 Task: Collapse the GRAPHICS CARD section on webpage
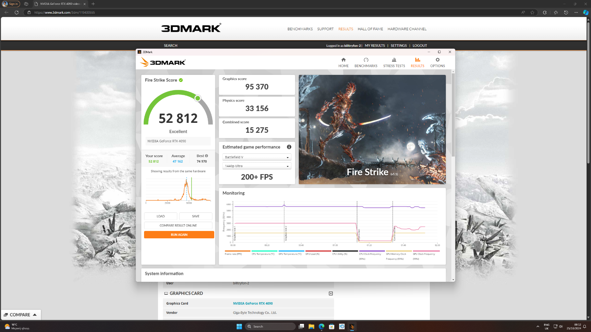[x=331, y=293]
